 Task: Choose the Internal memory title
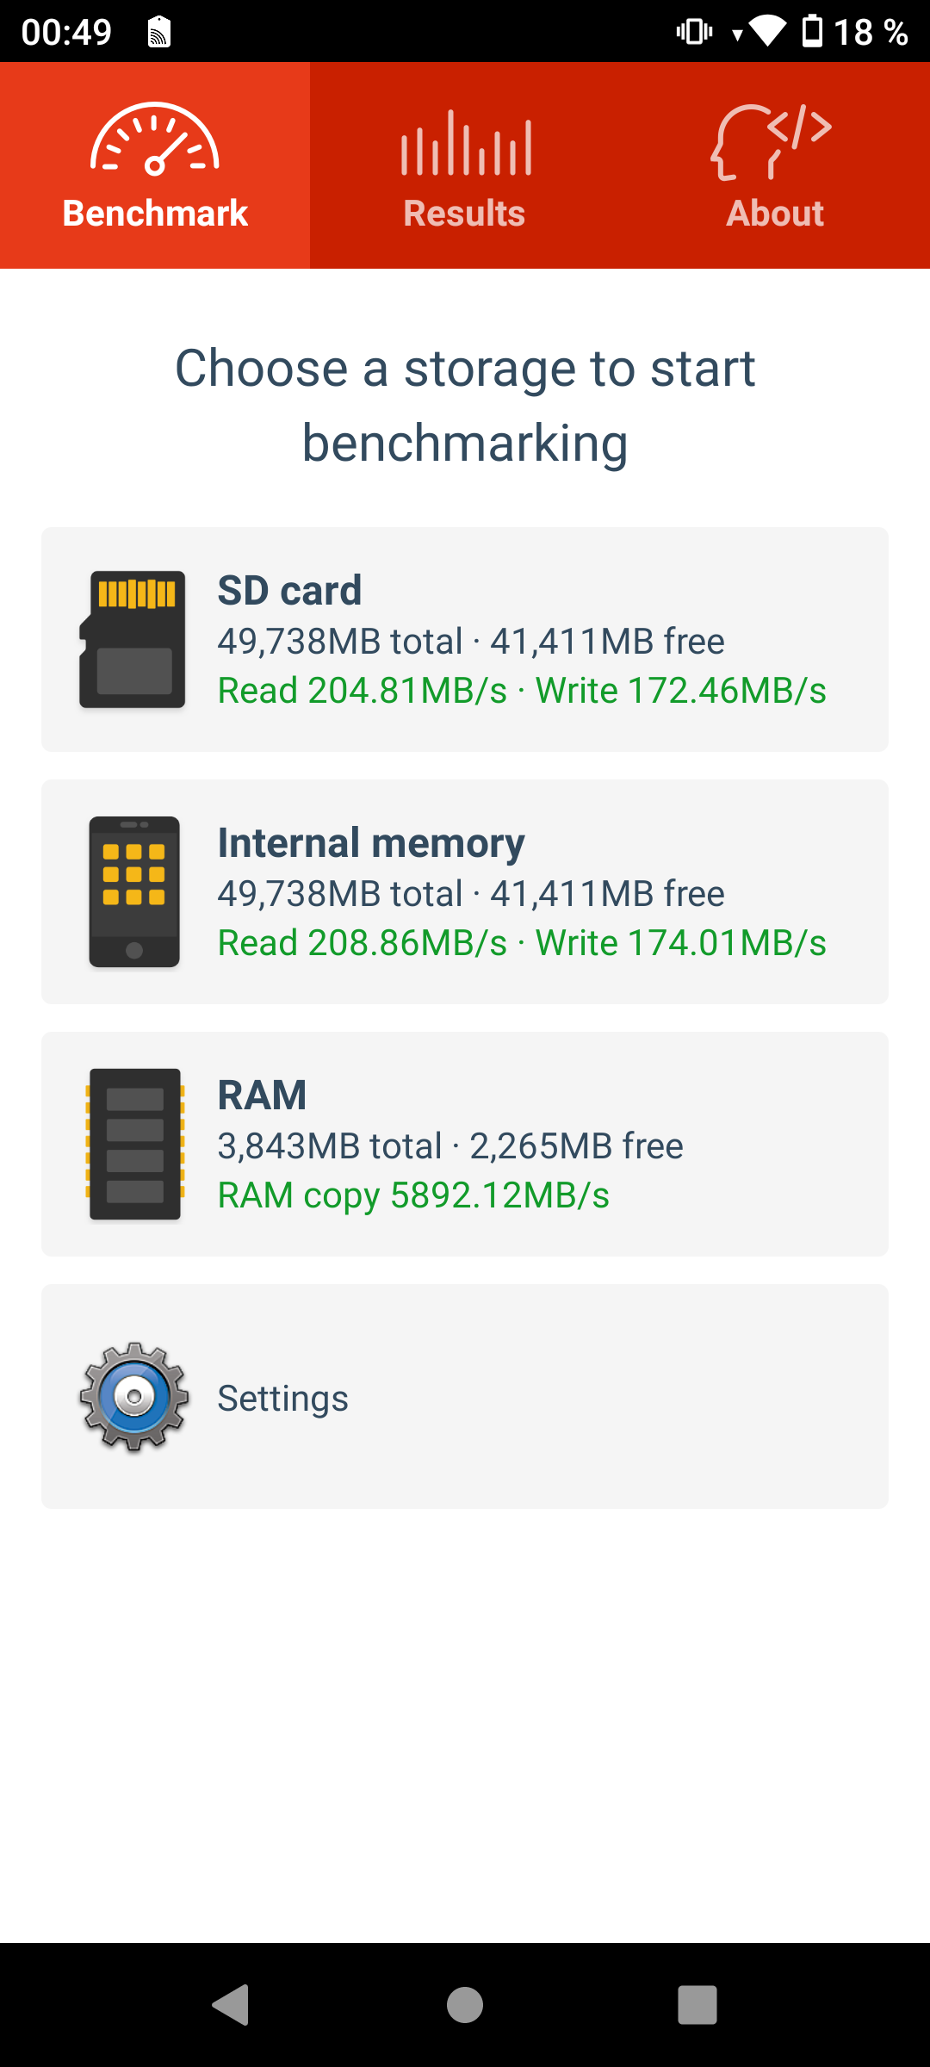pos(371,843)
